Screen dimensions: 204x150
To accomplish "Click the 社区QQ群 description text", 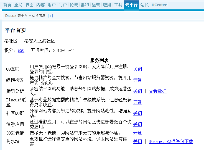I will coord(80,113).
